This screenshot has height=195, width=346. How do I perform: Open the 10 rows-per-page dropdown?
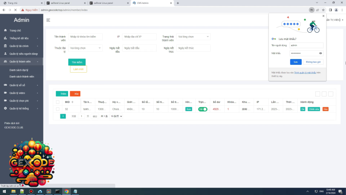[116, 117]
